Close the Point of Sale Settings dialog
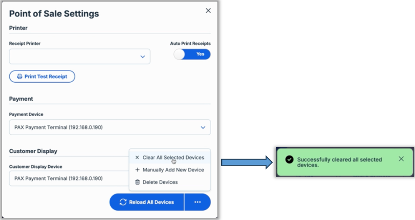 tap(208, 11)
